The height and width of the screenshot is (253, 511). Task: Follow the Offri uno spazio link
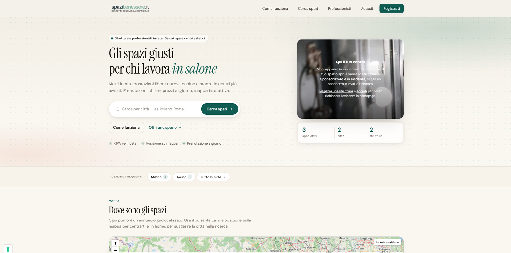(165, 127)
